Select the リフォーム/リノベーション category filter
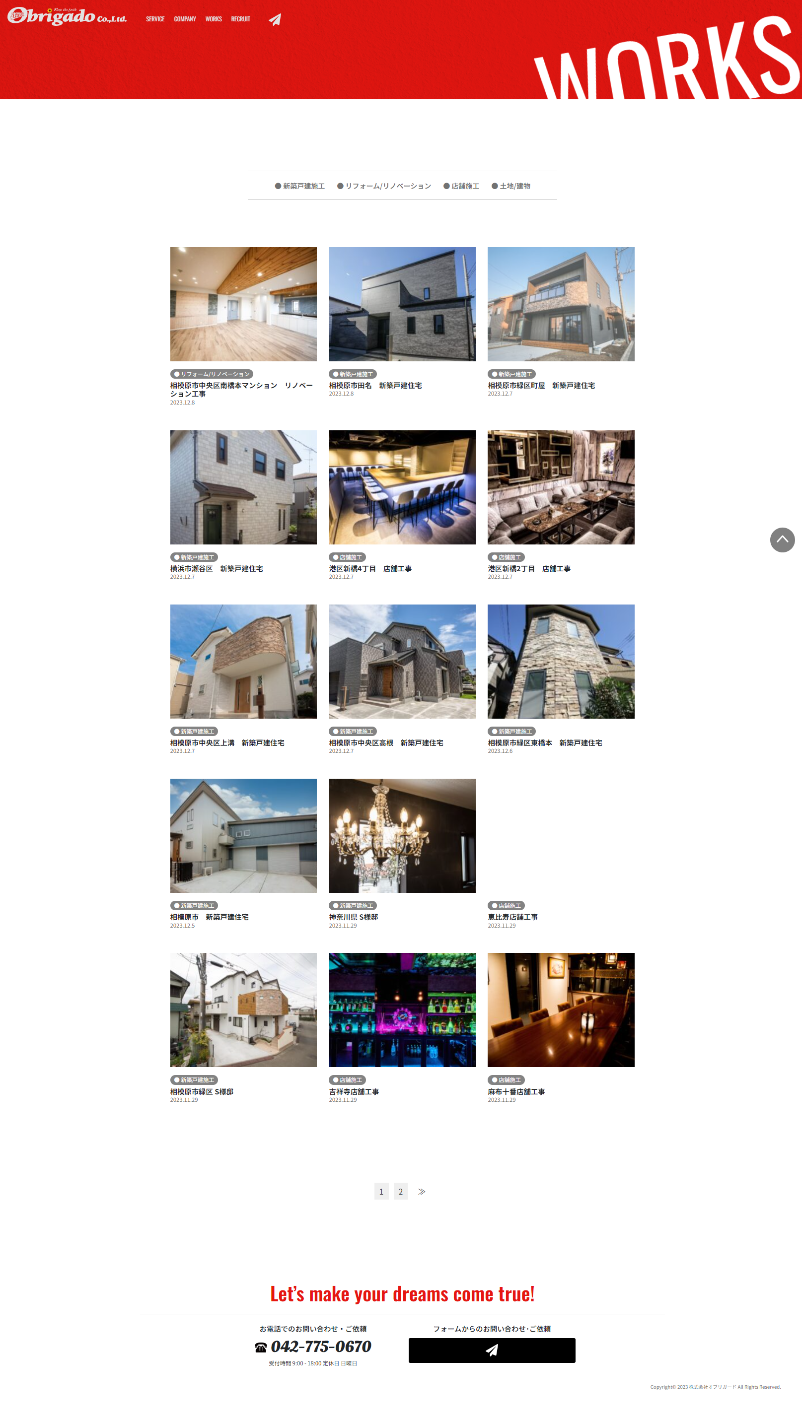 tap(384, 186)
